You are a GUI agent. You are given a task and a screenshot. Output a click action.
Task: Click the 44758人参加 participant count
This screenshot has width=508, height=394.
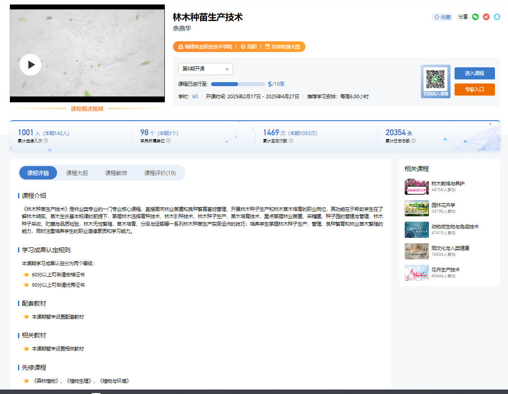point(443,190)
